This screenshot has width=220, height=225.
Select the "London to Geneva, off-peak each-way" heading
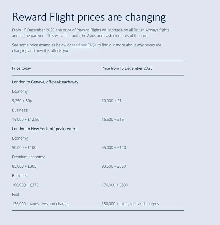(45, 82)
